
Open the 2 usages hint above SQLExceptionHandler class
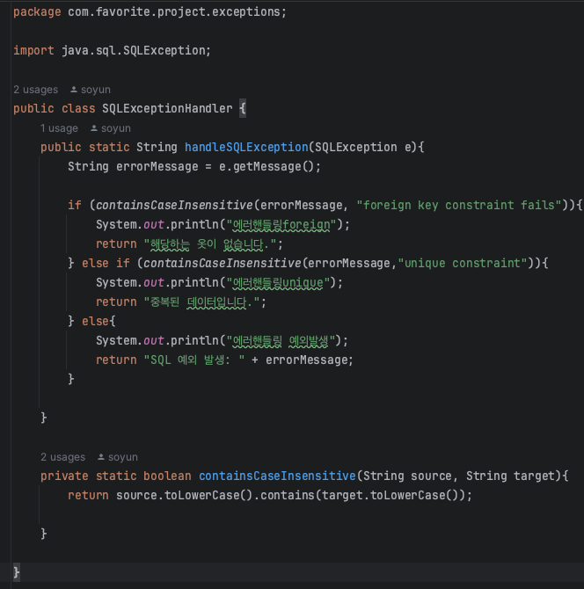(x=36, y=90)
